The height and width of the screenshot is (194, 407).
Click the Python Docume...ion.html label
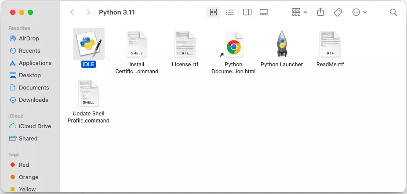[x=233, y=68]
